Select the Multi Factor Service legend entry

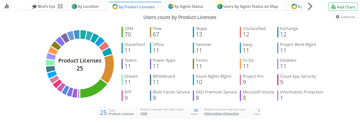coord(170,95)
